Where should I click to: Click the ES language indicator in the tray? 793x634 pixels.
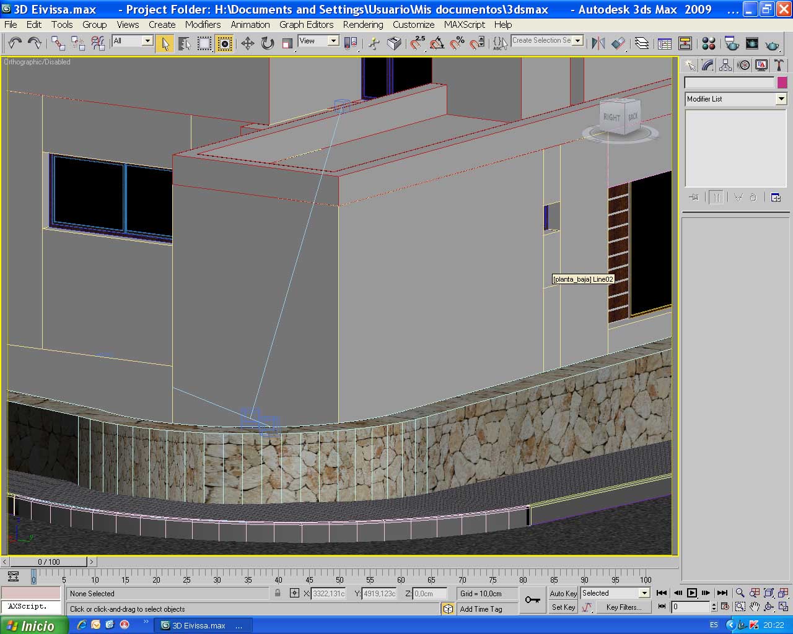[714, 625]
